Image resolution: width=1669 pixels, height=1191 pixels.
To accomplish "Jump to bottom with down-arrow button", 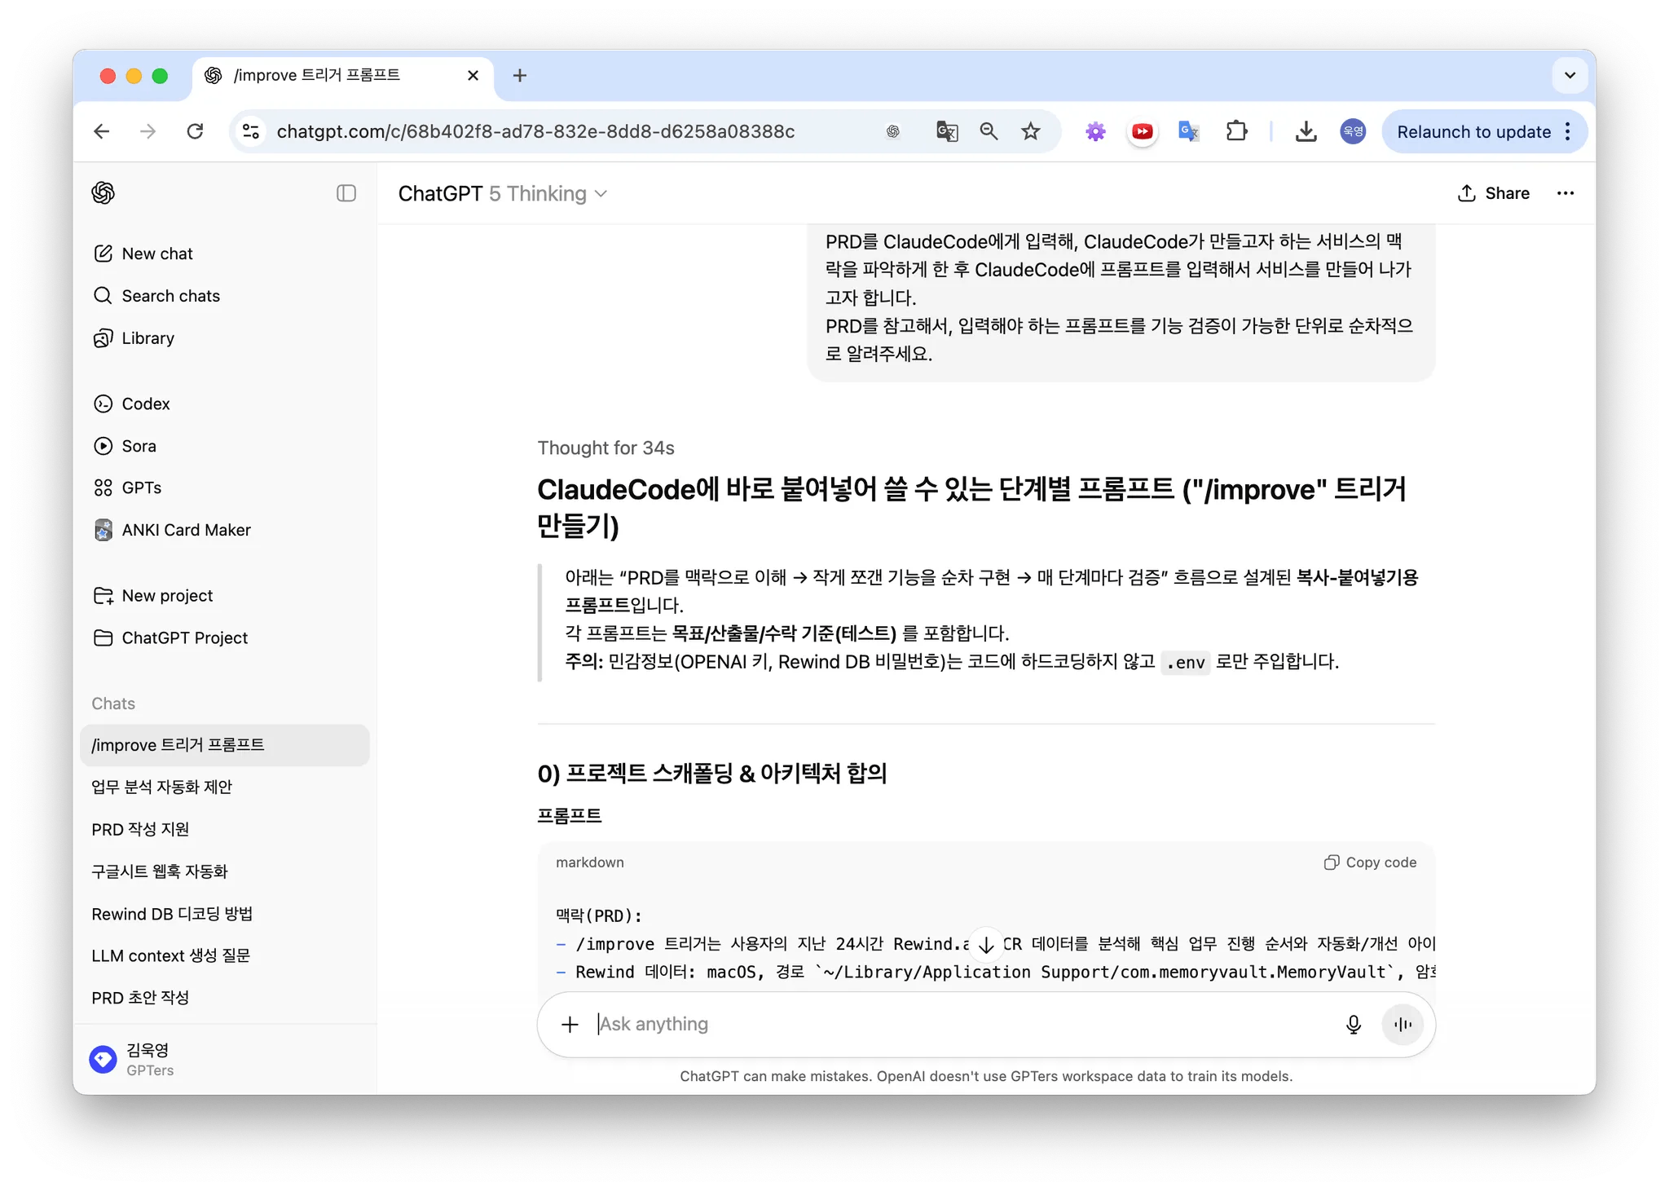I will click(x=986, y=944).
